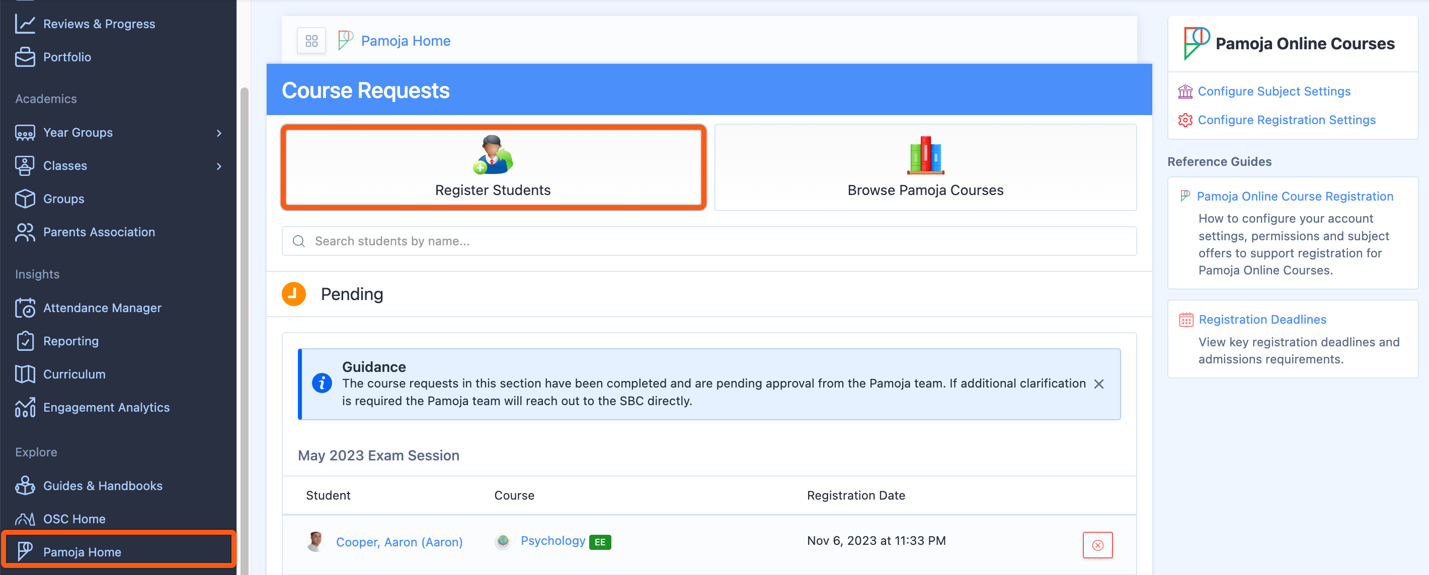The width and height of the screenshot is (1429, 575).
Task: Click the Nov 6, 2023 at 11:33 PM date
Action: (876, 541)
